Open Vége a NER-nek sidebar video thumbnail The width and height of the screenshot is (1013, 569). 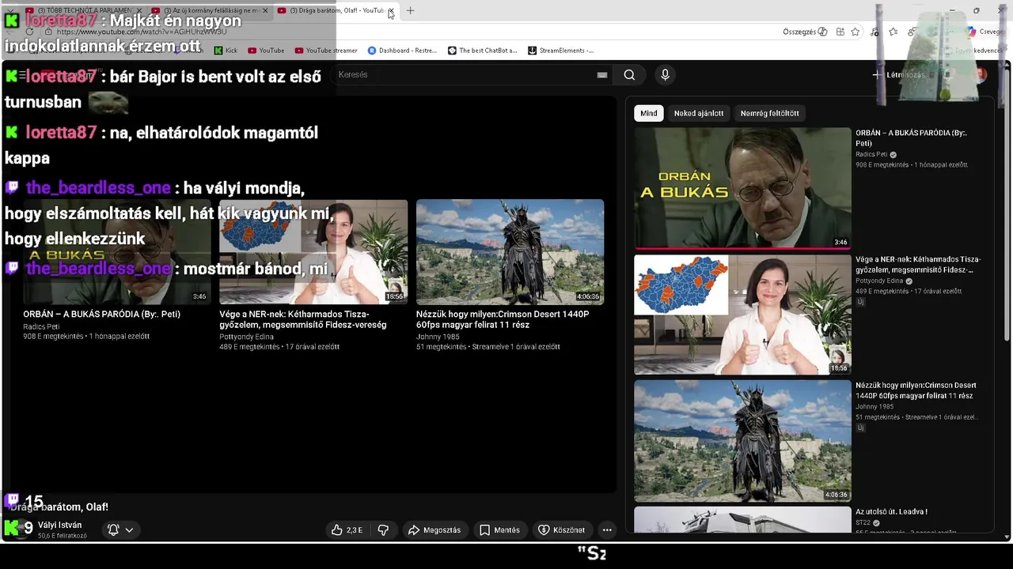pos(742,315)
